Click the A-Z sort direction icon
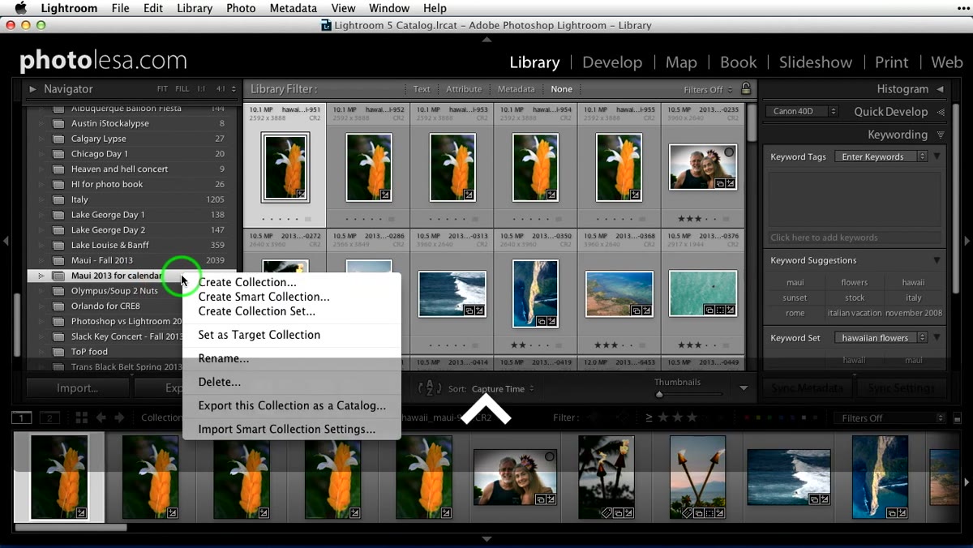The image size is (973, 548). (429, 388)
